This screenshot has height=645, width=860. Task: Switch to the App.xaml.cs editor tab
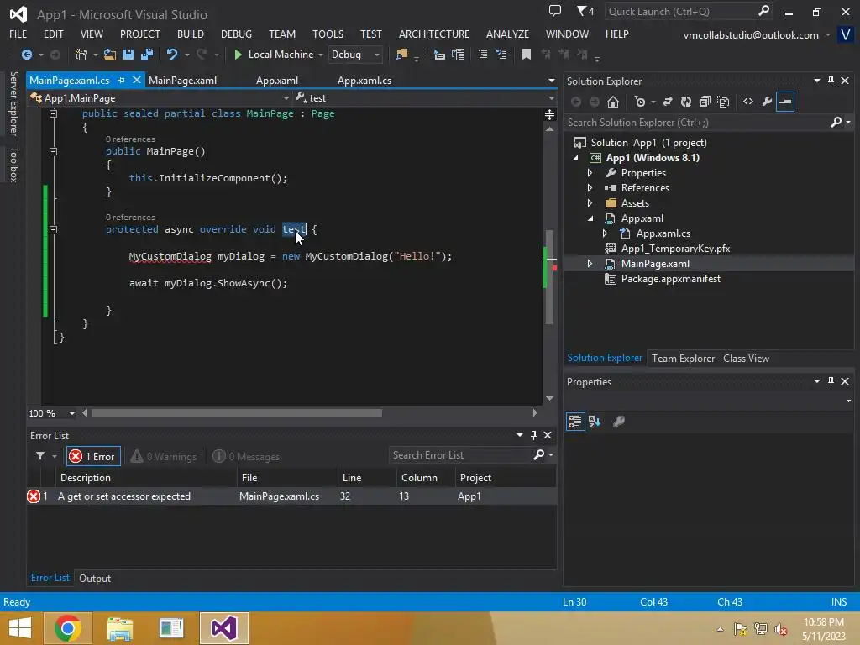[x=364, y=80]
